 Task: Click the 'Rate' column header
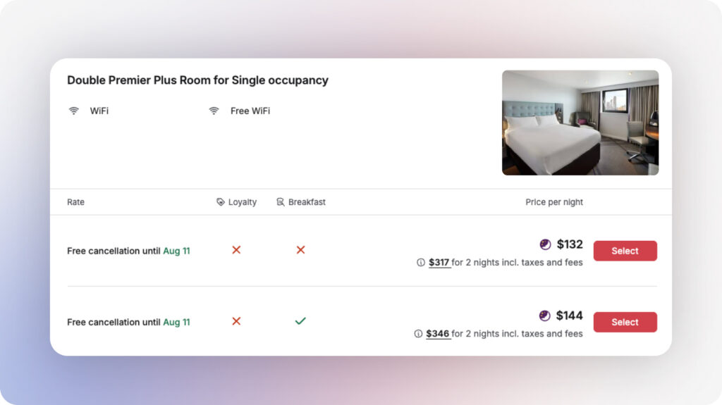pyautogui.click(x=75, y=202)
